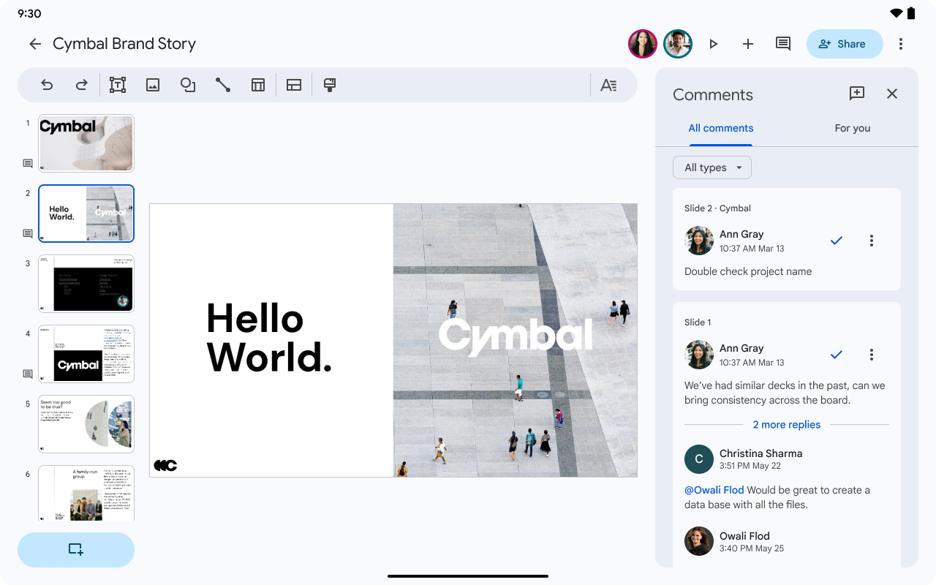Switch to the For you tab

point(853,128)
